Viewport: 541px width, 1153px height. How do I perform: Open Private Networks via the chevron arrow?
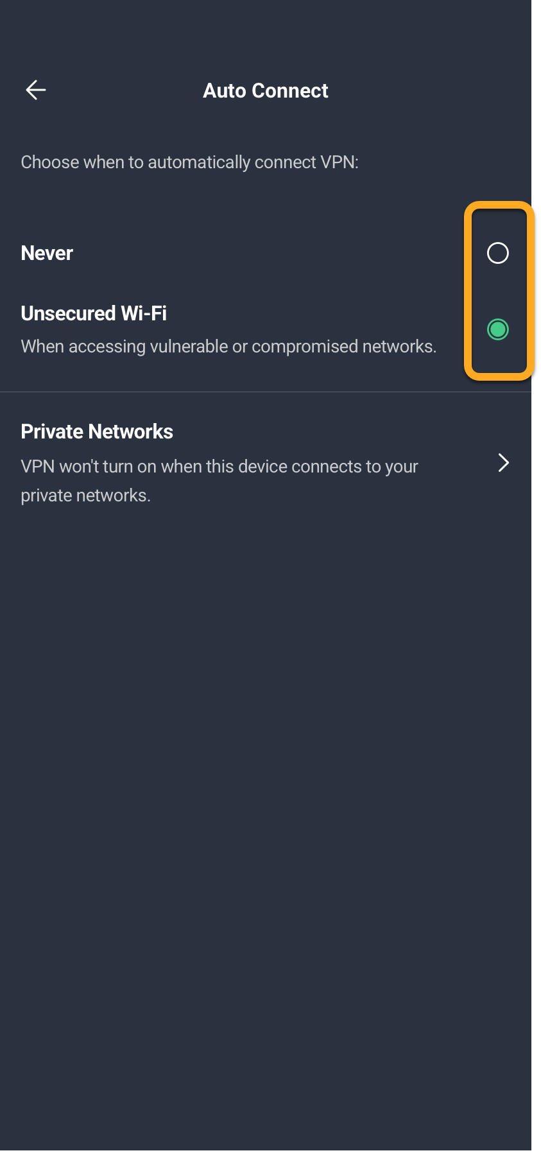(x=504, y=463)
